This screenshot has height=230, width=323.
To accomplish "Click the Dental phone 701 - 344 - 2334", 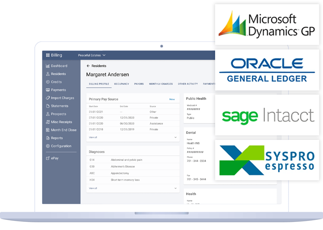I will click(x=196, y=161).
